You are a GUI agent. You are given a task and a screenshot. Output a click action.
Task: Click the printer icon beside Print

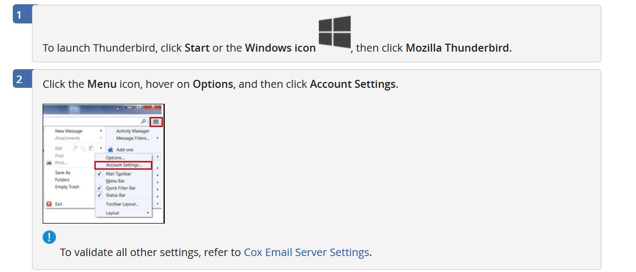point(49,163)
